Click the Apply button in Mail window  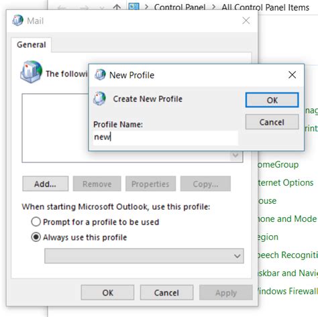pyautogui.click(x=226, y=292)
